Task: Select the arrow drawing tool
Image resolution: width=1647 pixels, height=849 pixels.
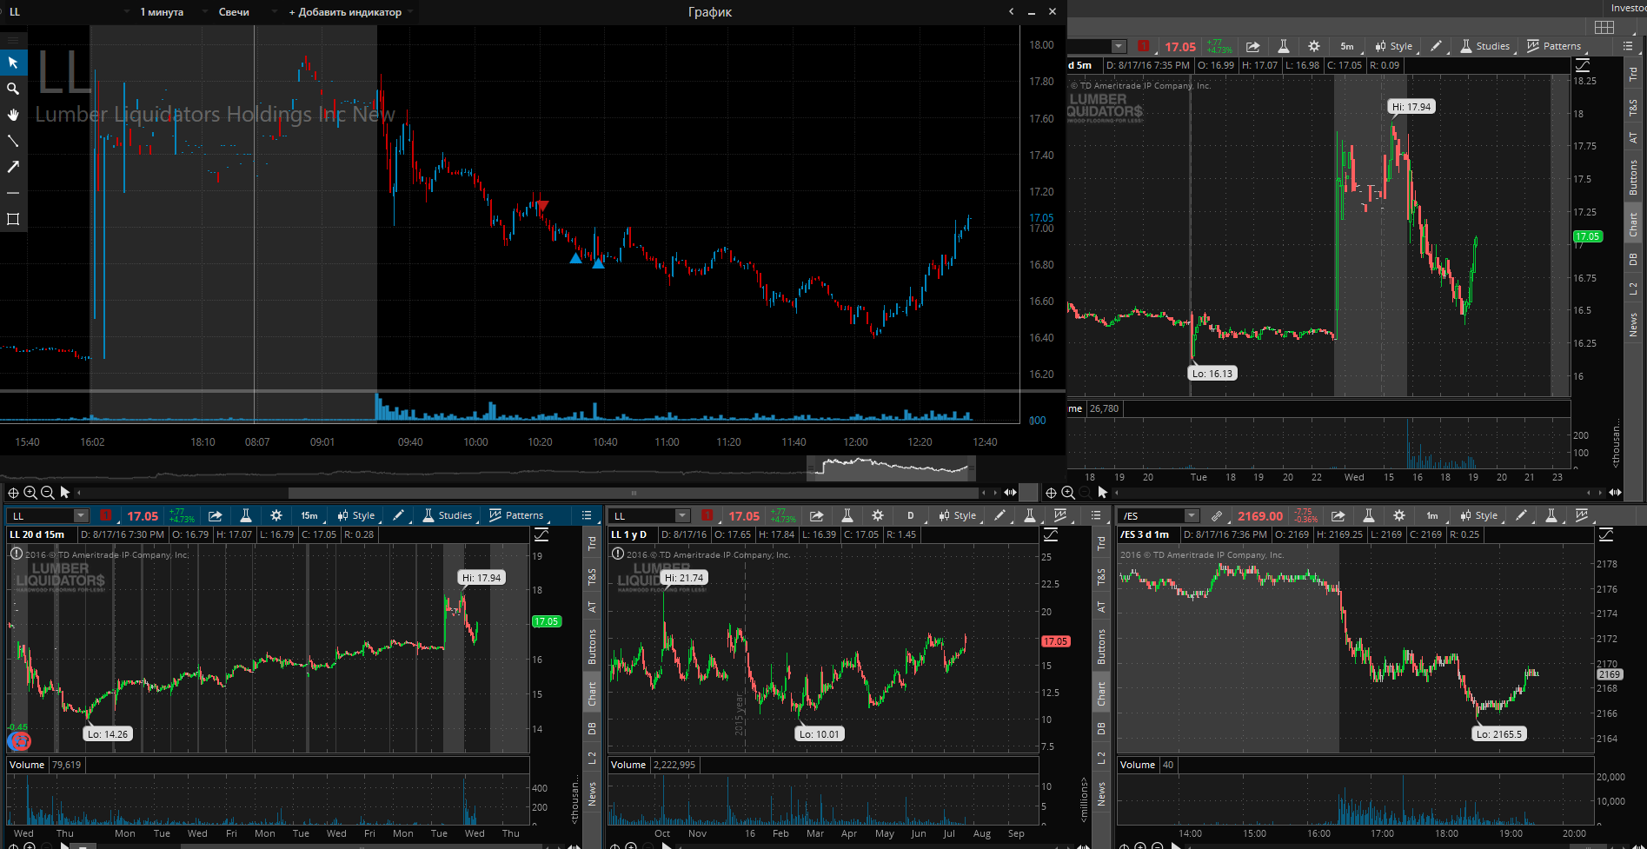Action: pos(13,167)
